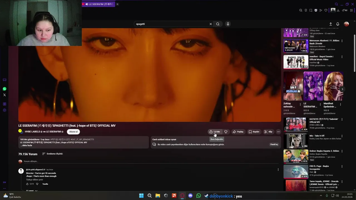
Task: Open the 20:05 clock and calendar
Action: 348,196
